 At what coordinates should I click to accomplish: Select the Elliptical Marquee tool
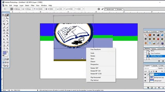[x=4, y=18]
